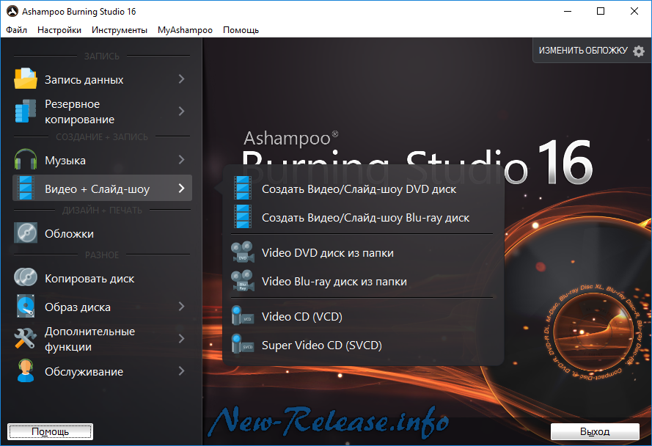Viewport: 652px width, 446px height.
Task: Expand the Резервное копирование submenu arrow
Action: [x=181, y=111]
